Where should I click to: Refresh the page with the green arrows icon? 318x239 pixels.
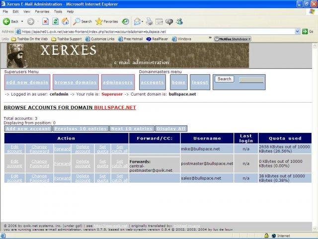point(55,21)
